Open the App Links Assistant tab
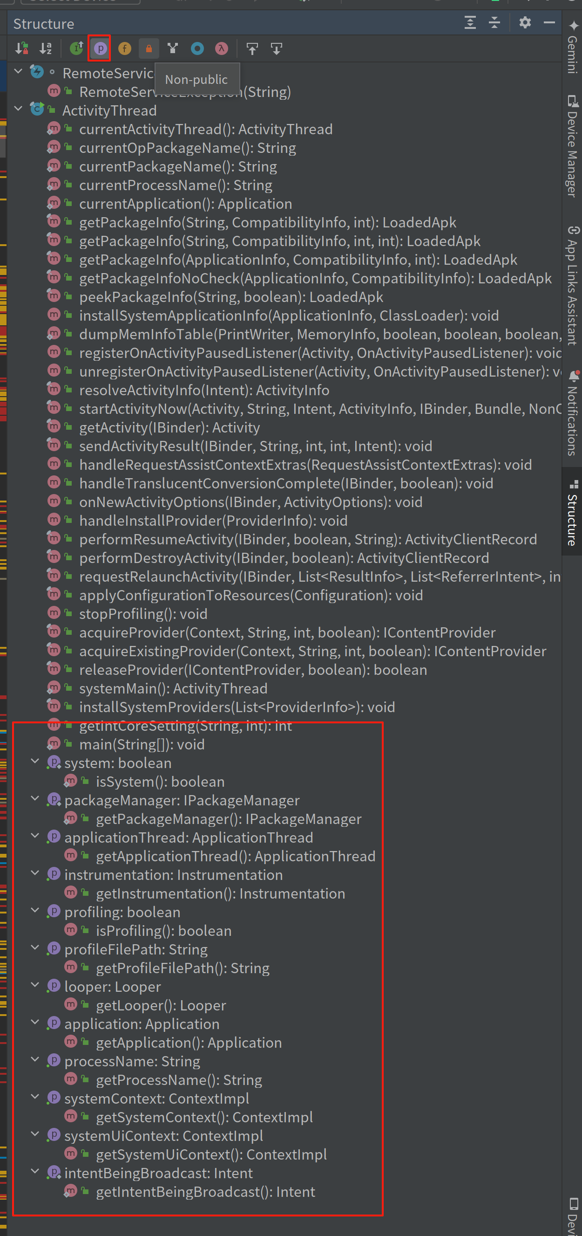 click(572, 286)
